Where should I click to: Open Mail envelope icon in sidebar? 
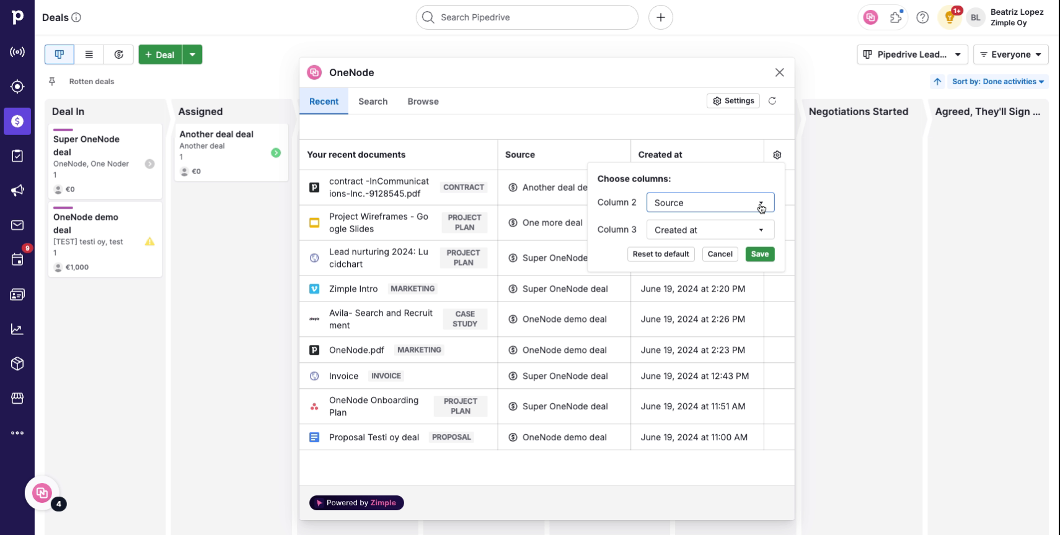(17, 225)
